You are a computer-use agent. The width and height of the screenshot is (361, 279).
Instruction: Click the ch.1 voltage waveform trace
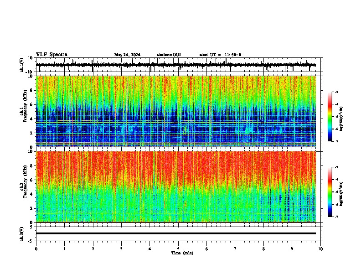176,65
